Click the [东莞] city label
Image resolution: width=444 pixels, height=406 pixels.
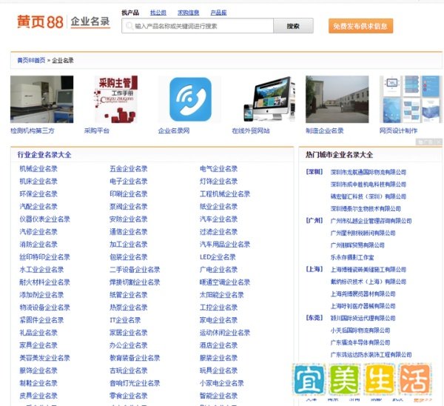(x=314, y=318)
